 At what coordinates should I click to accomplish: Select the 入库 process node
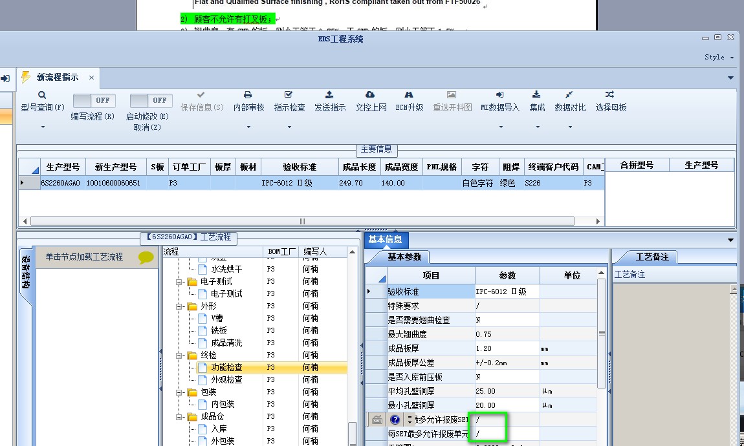pos(219,429)
